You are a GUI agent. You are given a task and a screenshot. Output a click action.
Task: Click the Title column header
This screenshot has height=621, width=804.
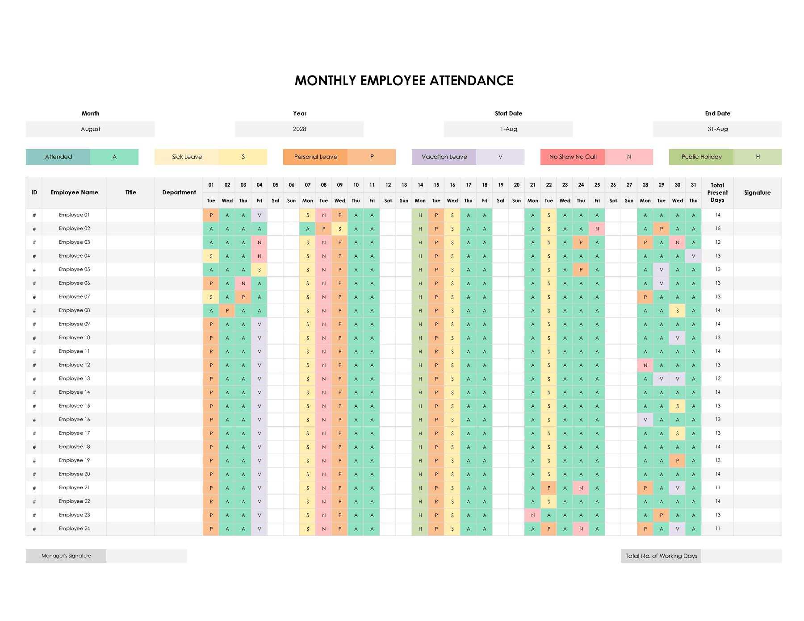(x=130, y=192)
